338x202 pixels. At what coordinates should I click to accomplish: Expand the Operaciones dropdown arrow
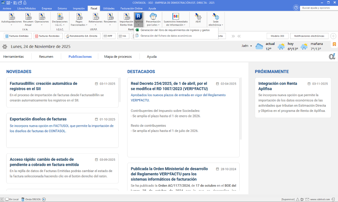pyautogui.click(x=42, y=25)
